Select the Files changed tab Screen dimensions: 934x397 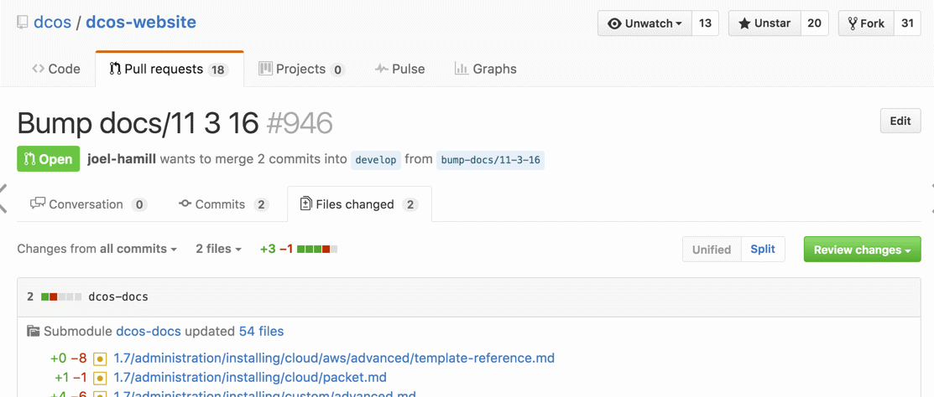pyautogui.click(x=359, y=204)
